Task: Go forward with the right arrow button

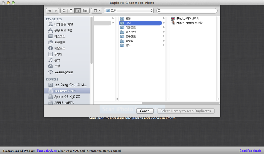Action: (x=56, y=10)
